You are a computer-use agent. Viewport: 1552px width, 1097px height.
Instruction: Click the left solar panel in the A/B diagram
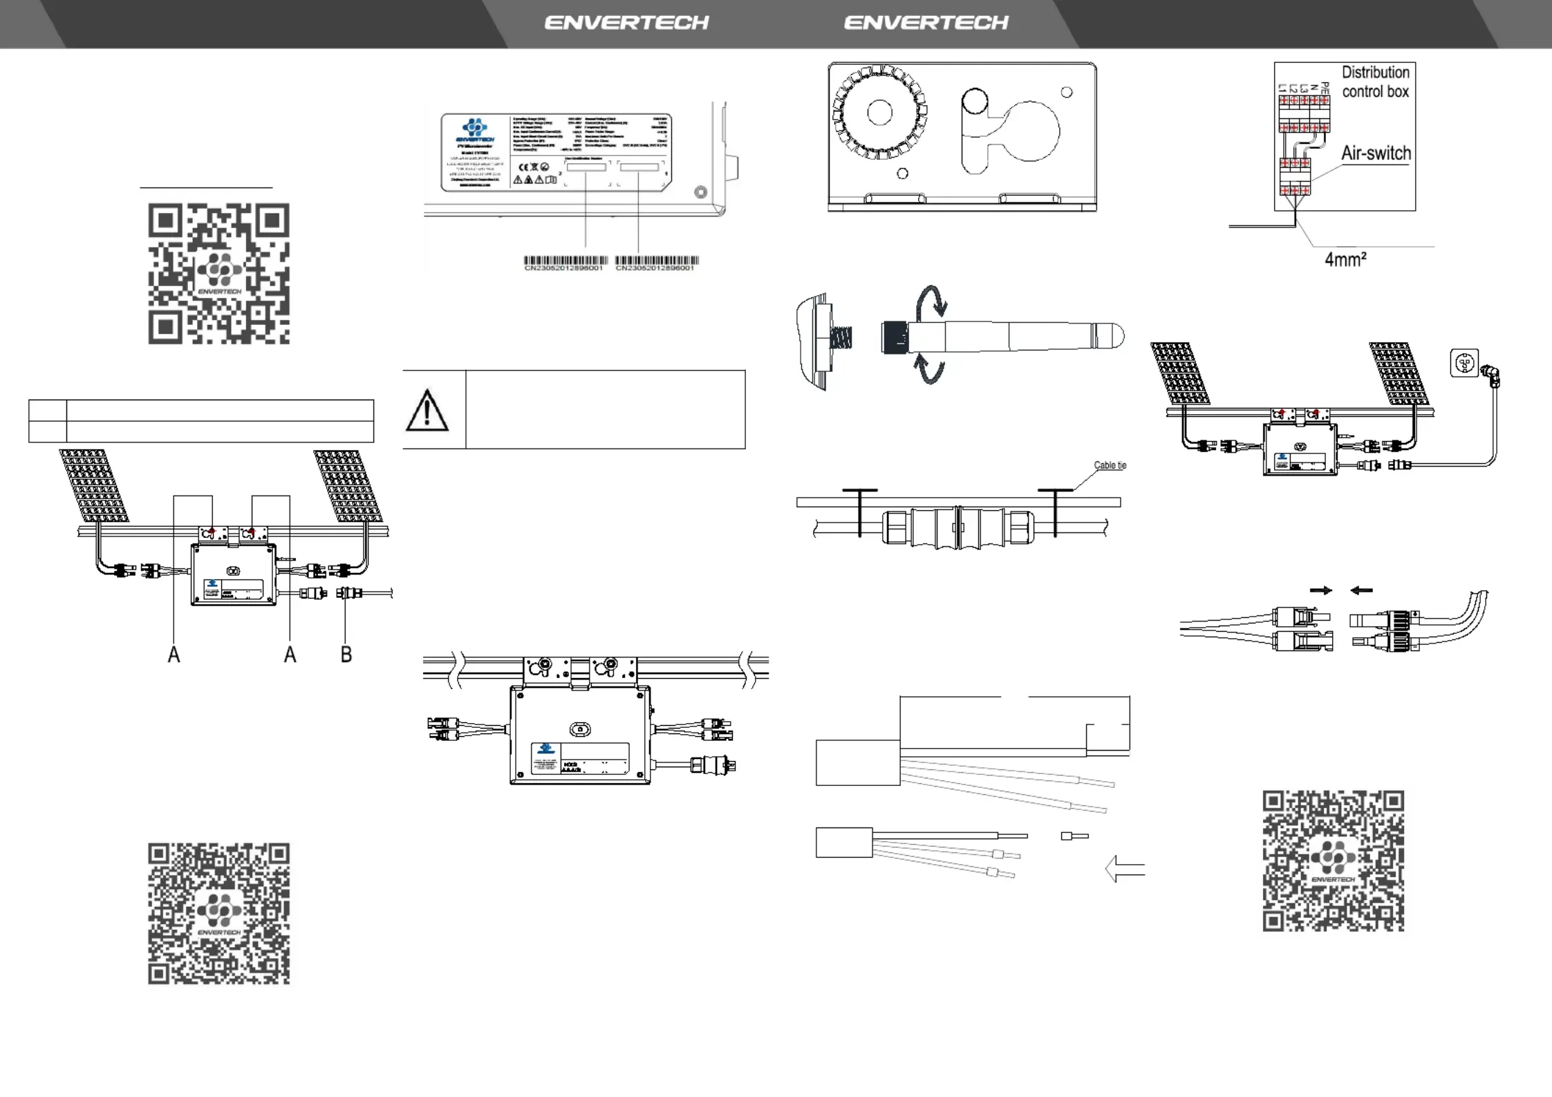pos(93,485)
